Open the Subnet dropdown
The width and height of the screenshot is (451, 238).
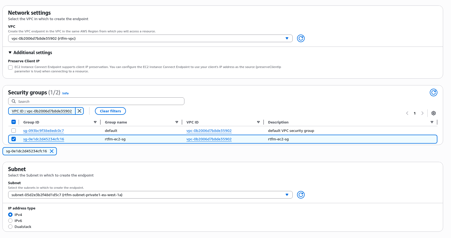(x=150, y=195)
